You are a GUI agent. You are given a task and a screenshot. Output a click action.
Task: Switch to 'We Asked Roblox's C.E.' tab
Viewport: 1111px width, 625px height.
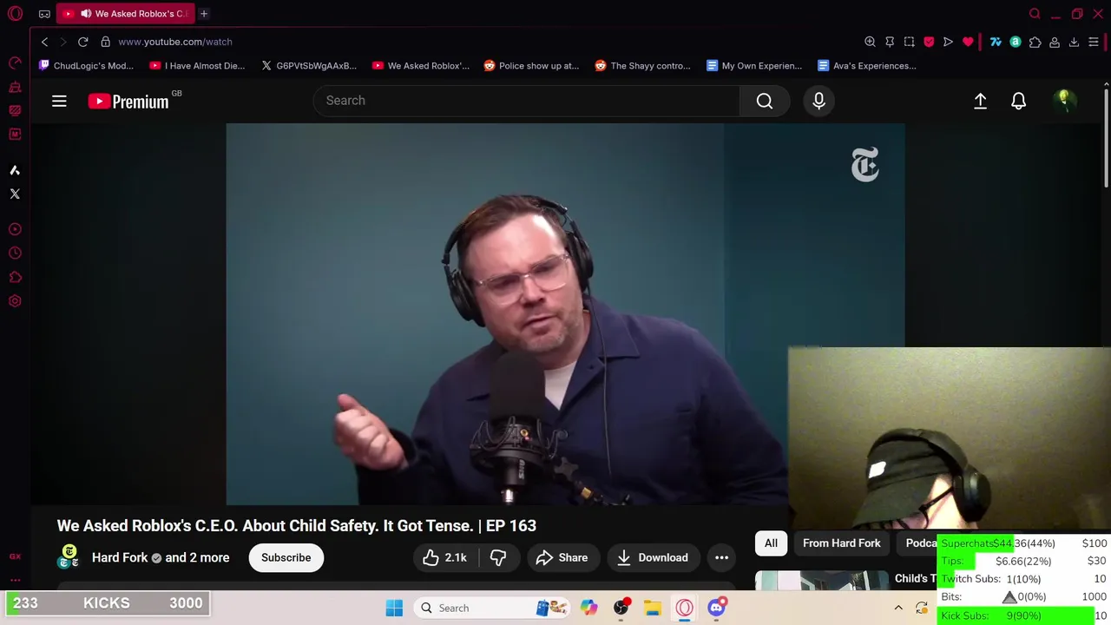pos(125,14)
